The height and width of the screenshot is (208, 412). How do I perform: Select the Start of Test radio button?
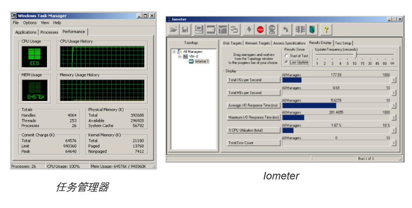pos(287,56)
